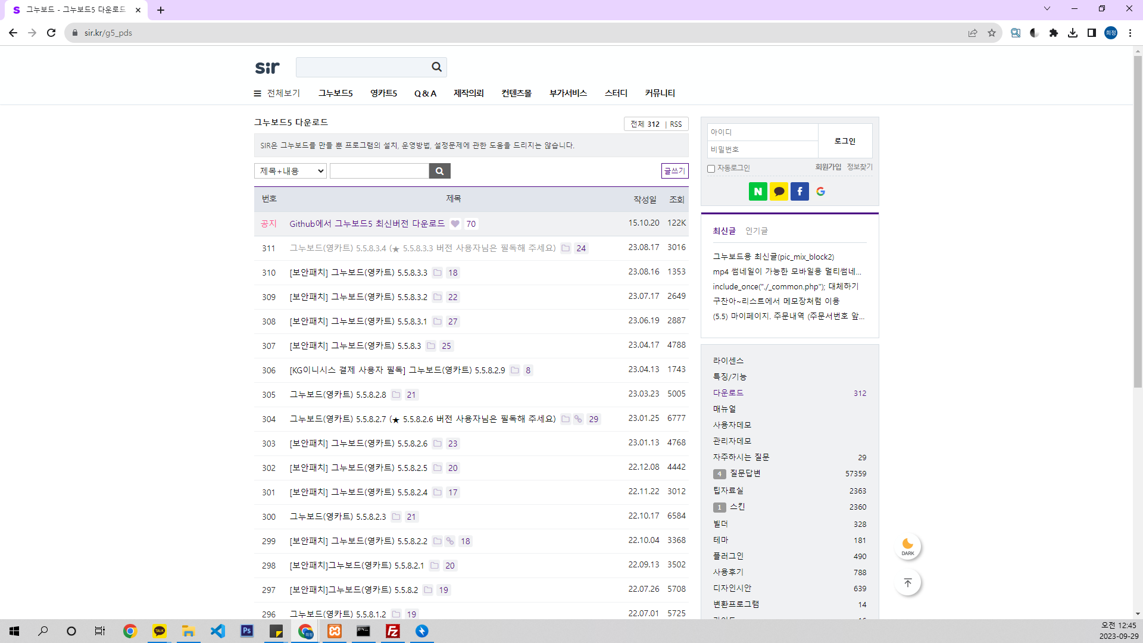This screenshot has height=643, width=1143.
Task: Click the 조회 column header
Action: click(677, 199)
